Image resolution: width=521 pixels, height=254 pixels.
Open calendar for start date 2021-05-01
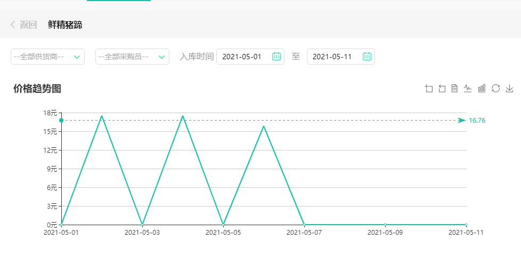(276, 57)
